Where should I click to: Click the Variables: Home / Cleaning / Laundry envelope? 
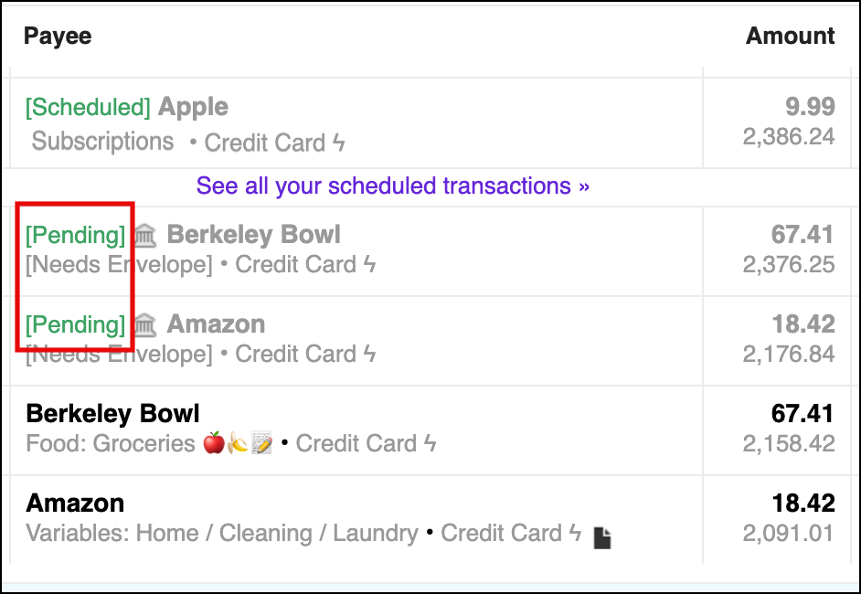pos(221,534)
